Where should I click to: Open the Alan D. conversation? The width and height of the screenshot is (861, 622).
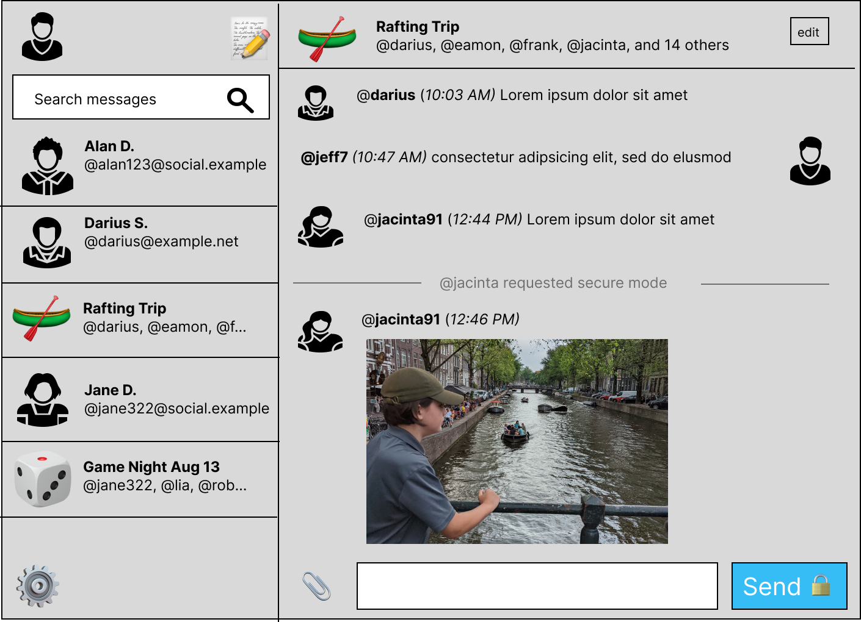point(140,165)
